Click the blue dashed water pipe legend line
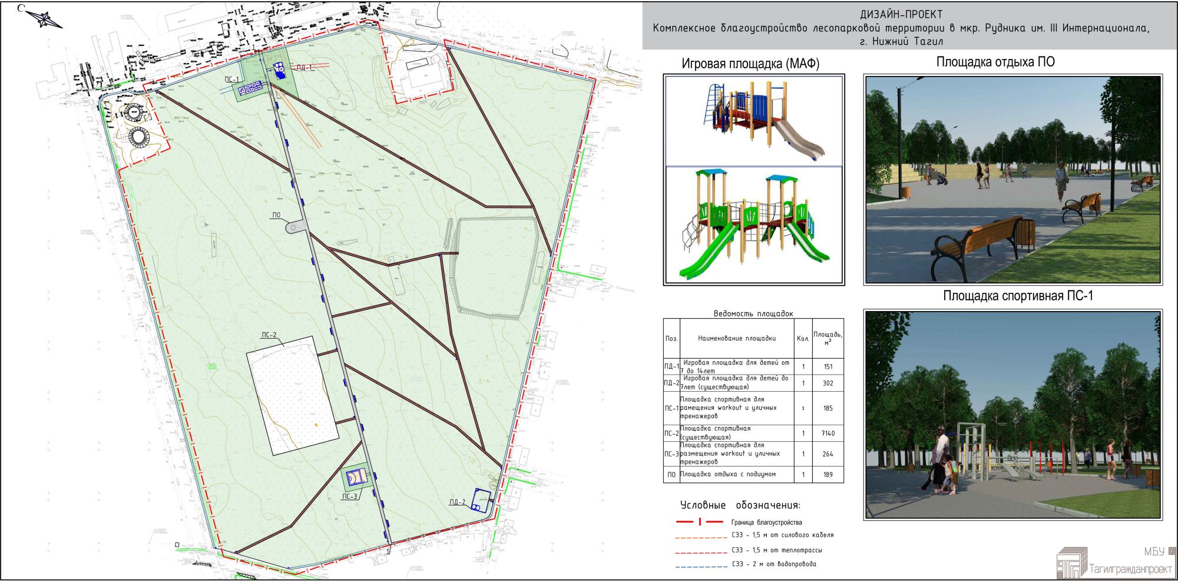 [703, 567]
